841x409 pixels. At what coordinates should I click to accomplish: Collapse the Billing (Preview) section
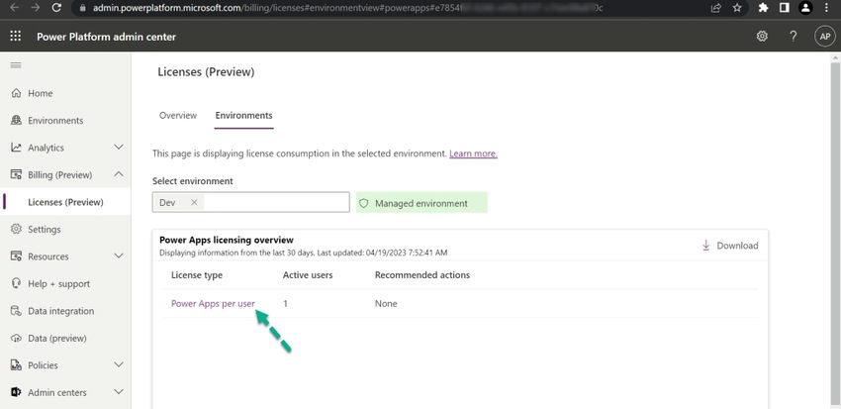click(119, 175)
